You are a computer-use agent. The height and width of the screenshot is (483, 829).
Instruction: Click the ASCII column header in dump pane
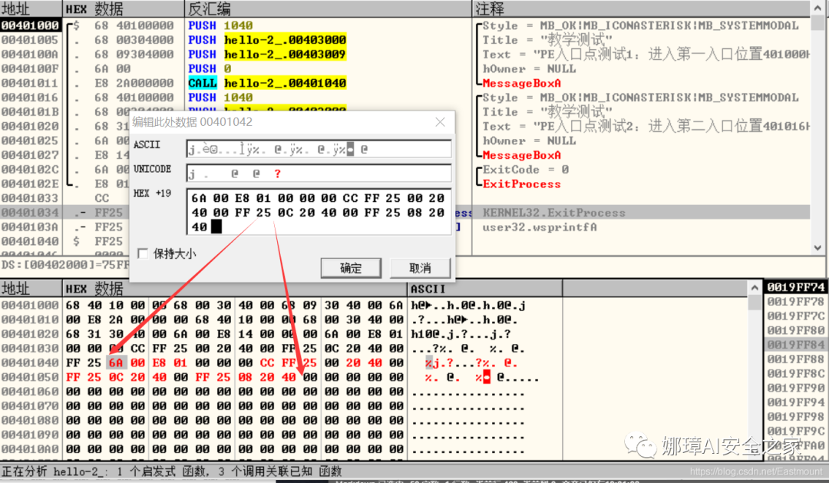pos(484,289)
